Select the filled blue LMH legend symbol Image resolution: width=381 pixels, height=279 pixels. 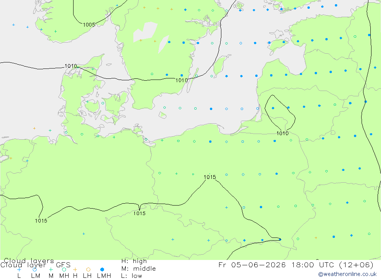[x=102, y=269]
